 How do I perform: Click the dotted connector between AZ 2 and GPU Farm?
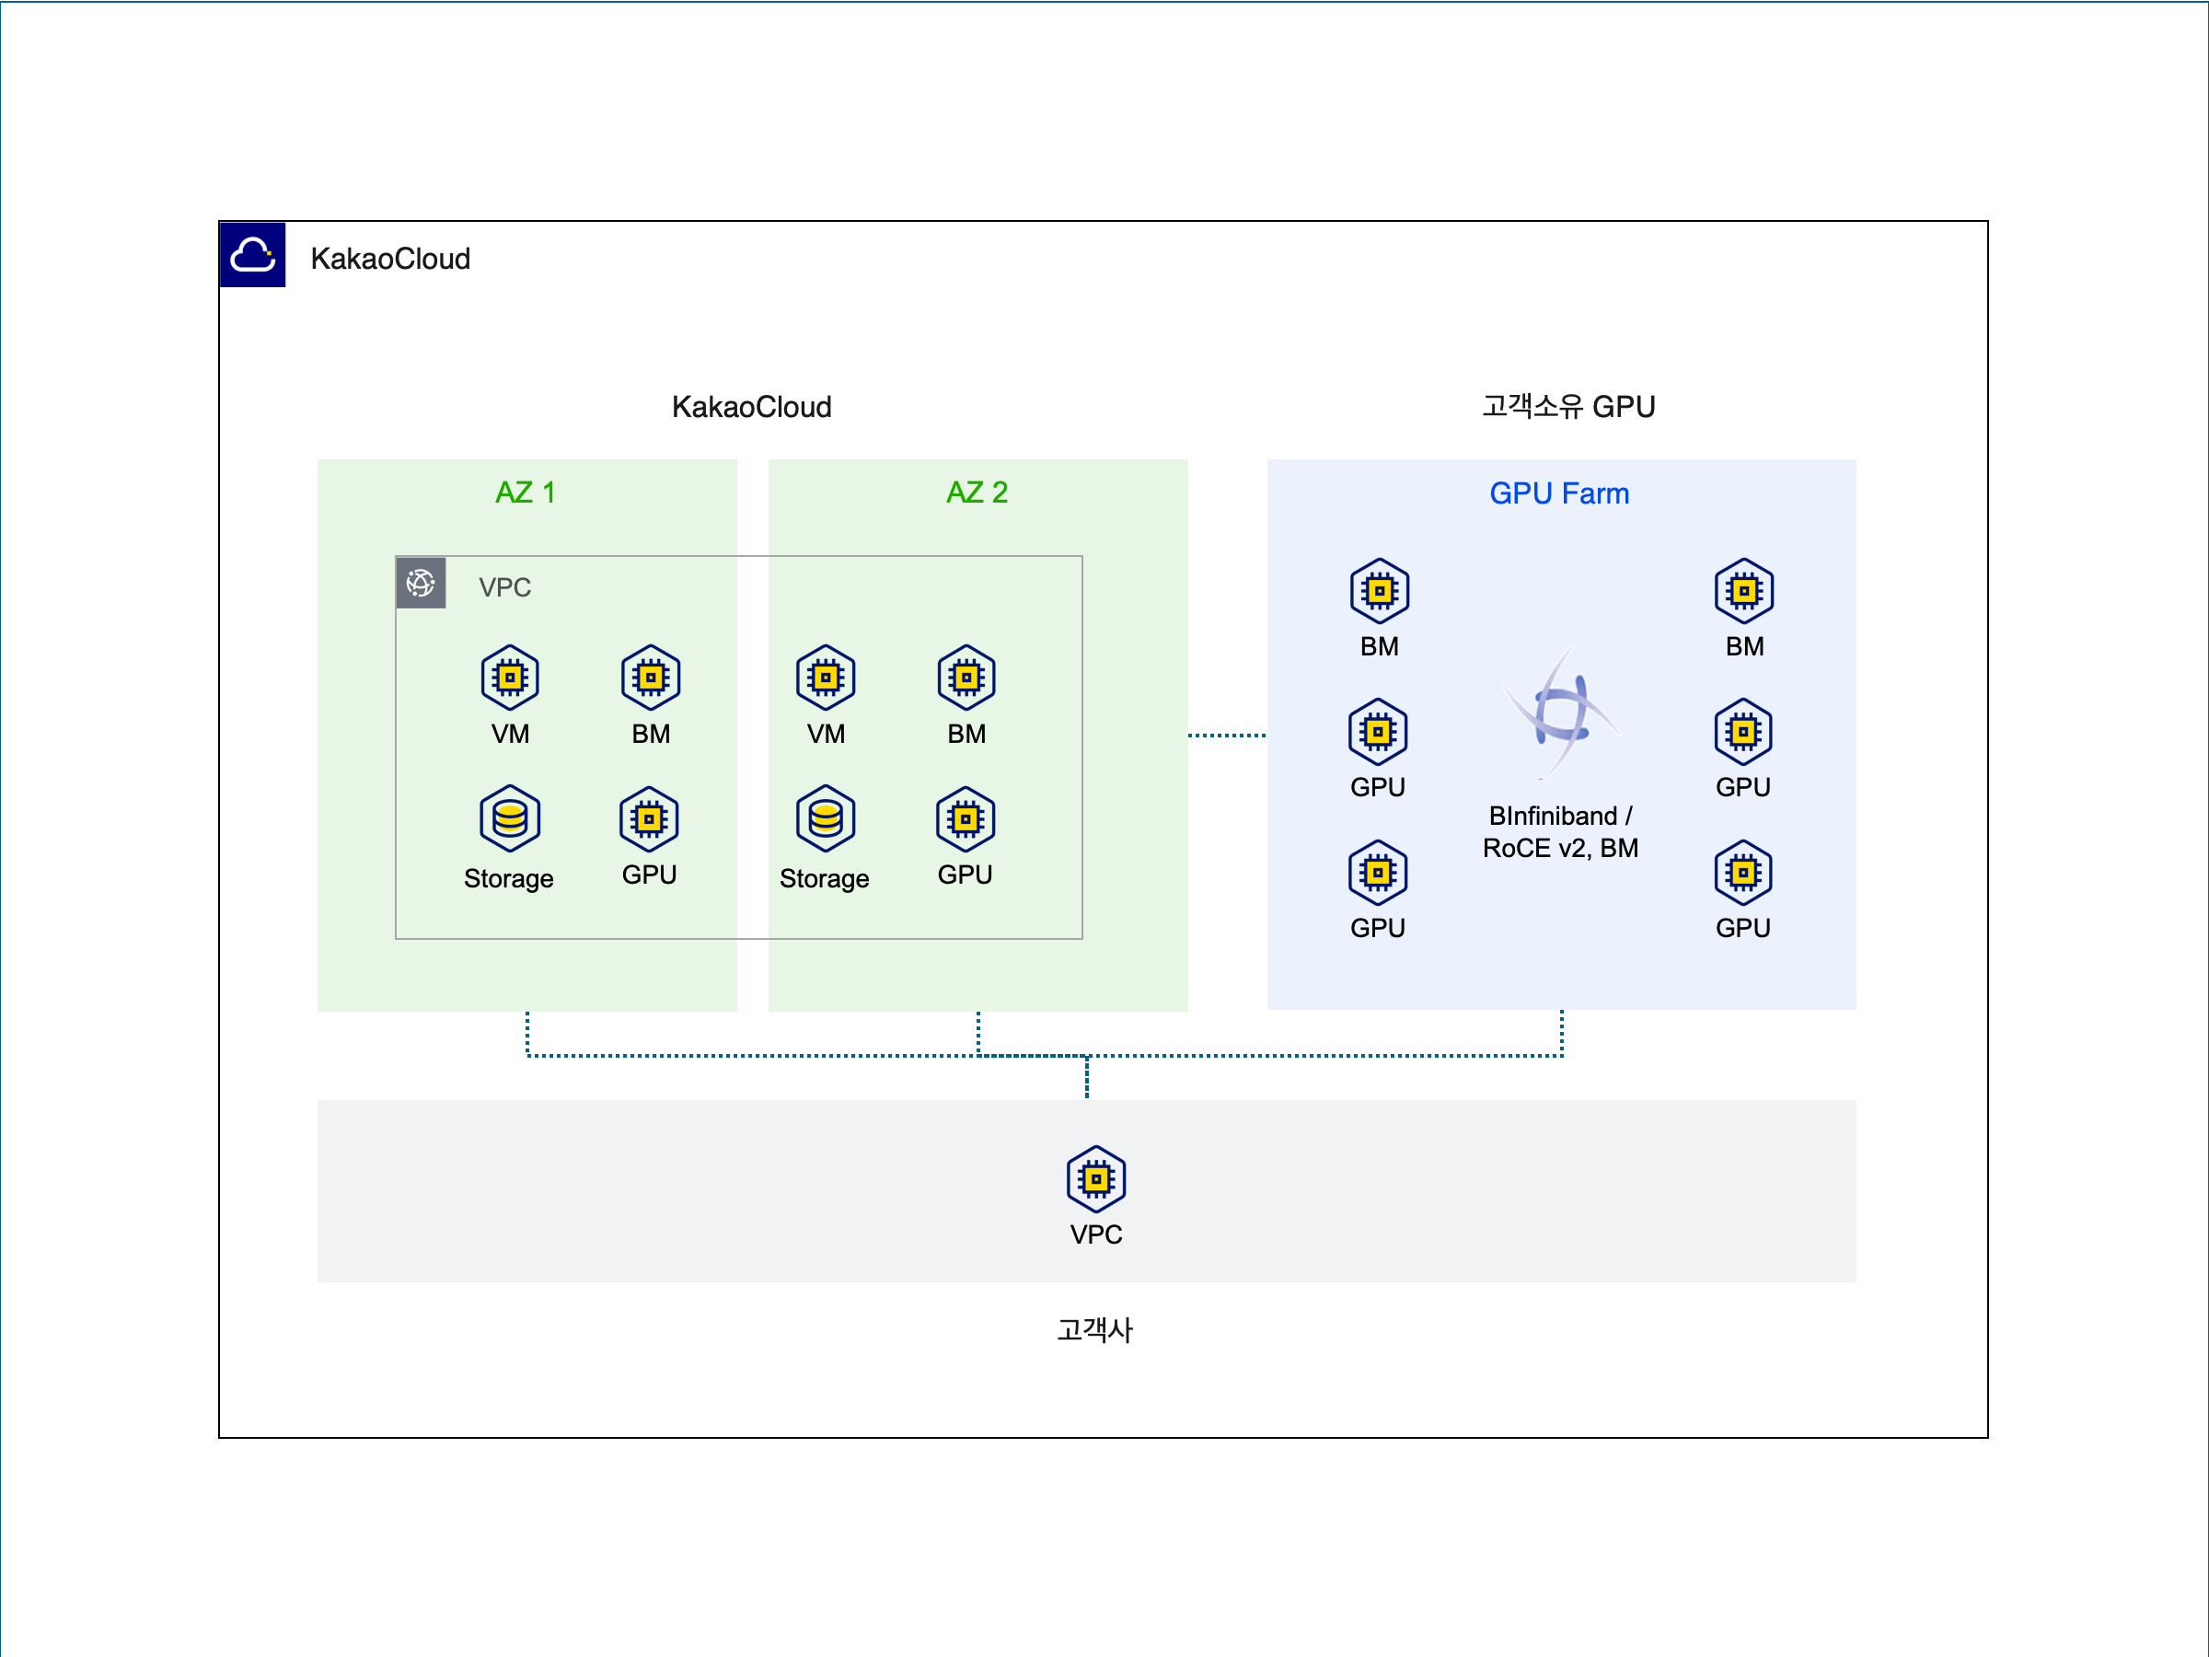(x=1226, y=736)
